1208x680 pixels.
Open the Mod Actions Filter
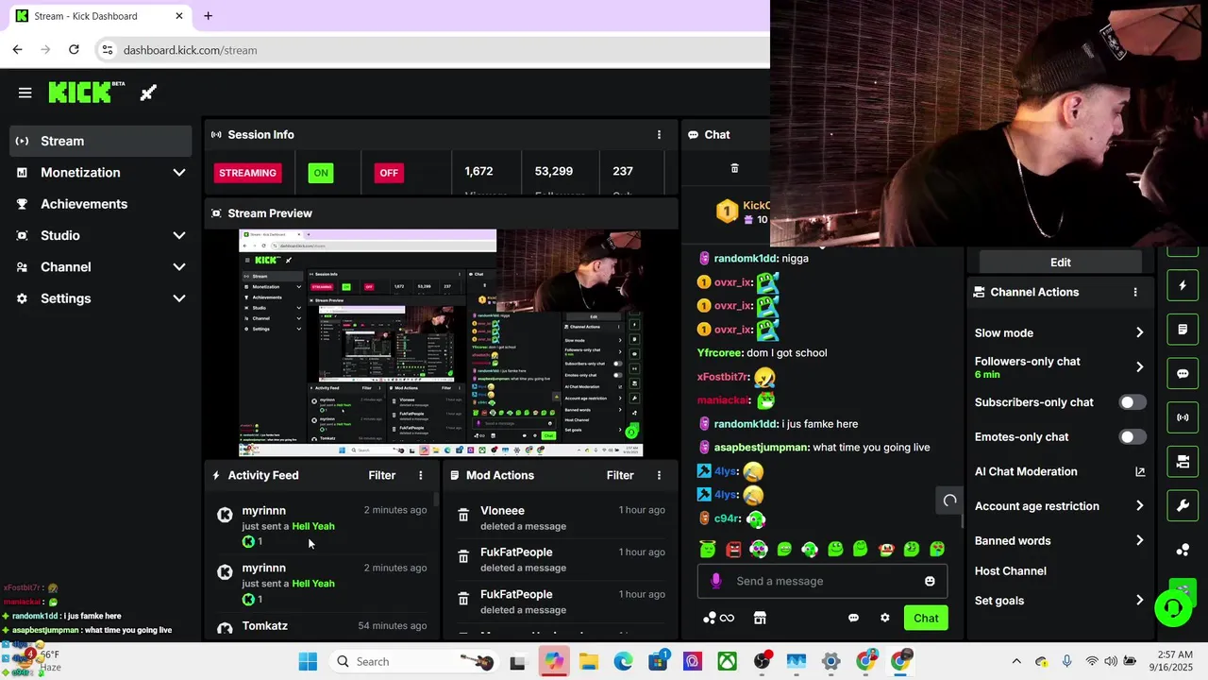coord(620,475)
